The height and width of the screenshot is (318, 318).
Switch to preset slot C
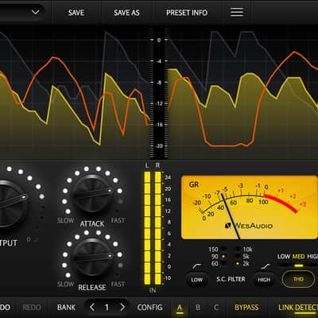click(x=216, y=308)
